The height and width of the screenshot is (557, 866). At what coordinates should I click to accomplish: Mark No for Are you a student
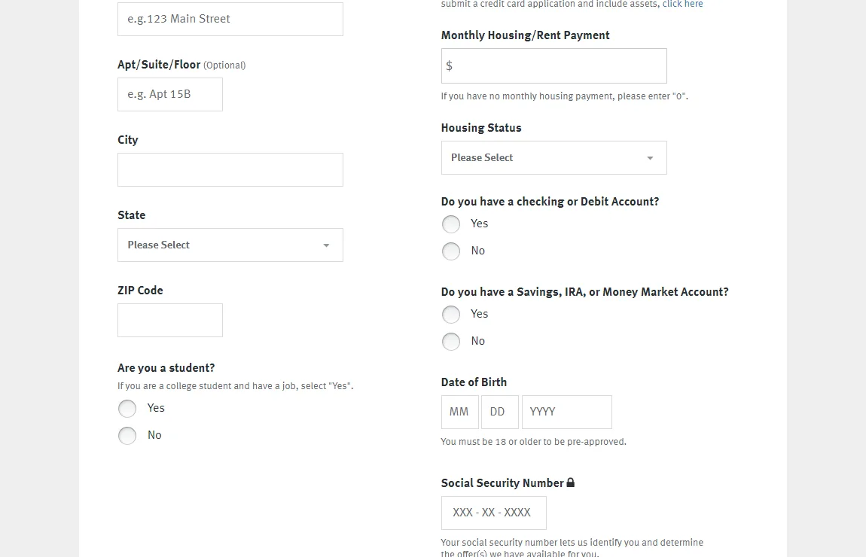click(127, 436)
